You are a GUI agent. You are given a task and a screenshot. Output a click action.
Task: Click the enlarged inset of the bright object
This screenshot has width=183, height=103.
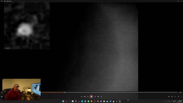(27, 26)
